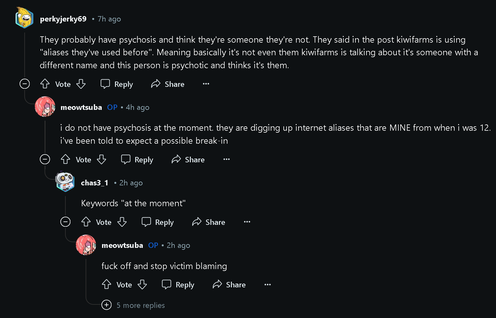Open chas3_1's username link
The image size is (496, 318).
(94, 183)
